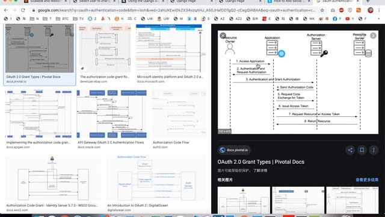Open the Facebook 'F' bookmark
The height and width of the screenshot is (217, 385).
point(337,19)
